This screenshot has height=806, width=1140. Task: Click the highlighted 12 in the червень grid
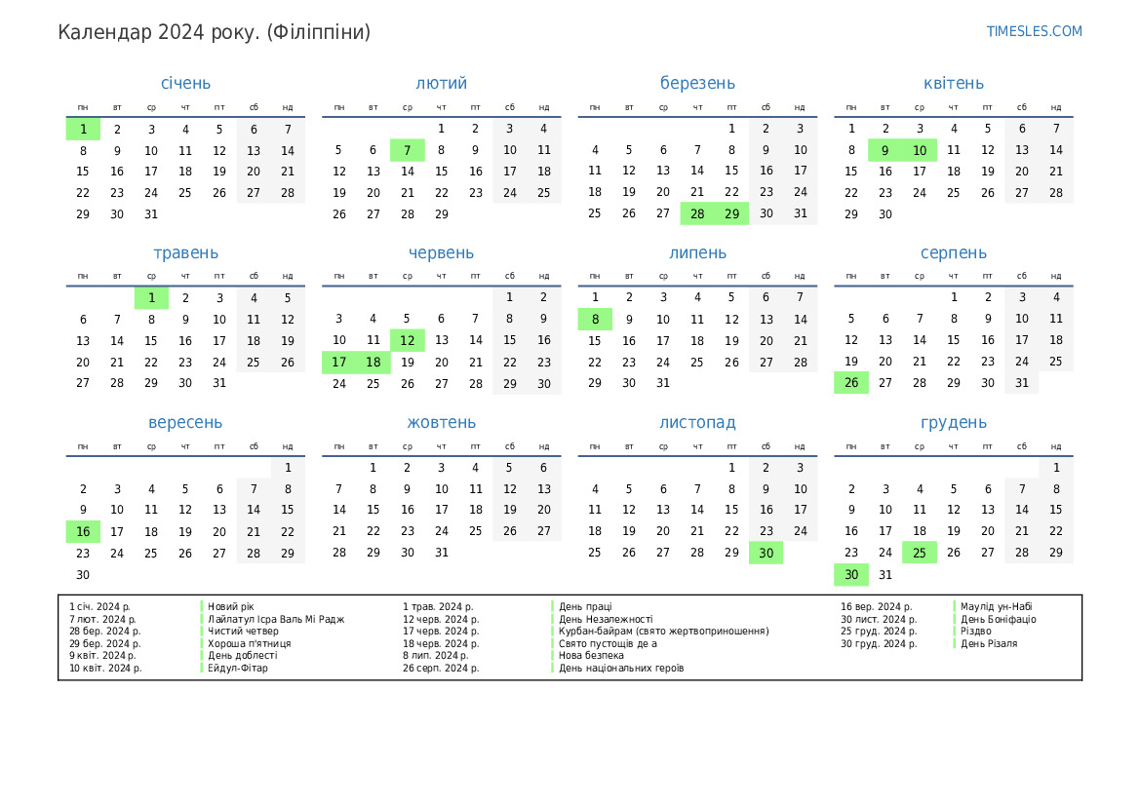point(408,340)
